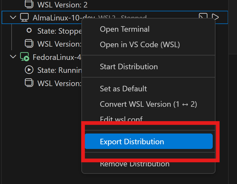Select the FedoraLinux distribution name

click(57, 57)
